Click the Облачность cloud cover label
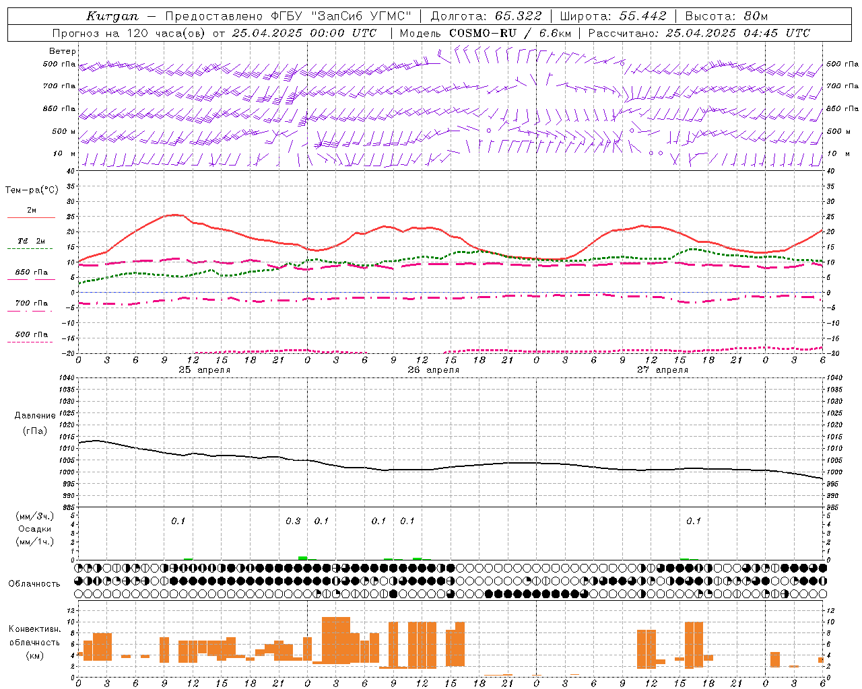Screen dimensions: 862x689 [34, 584]
